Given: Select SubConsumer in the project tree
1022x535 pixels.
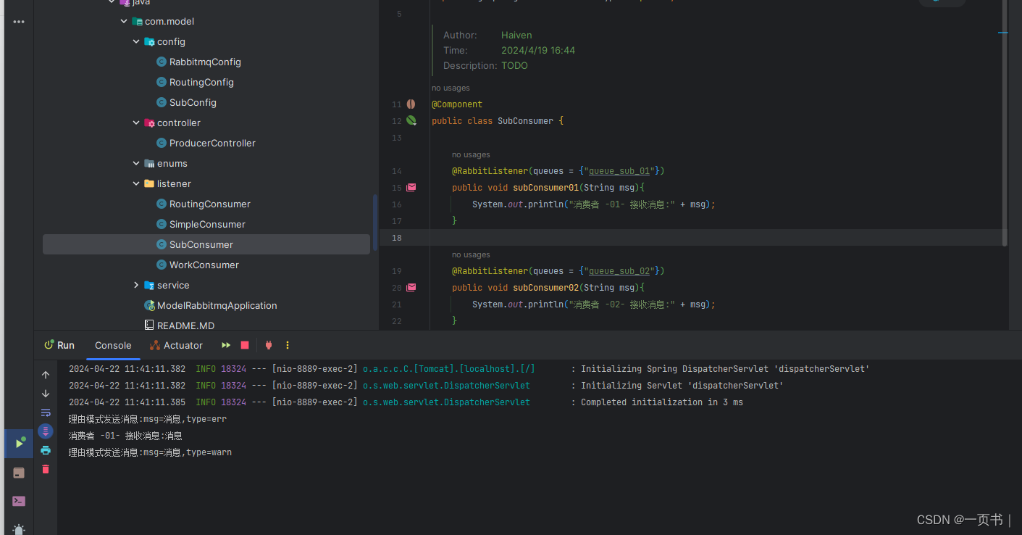Looking at the screenshot, I should click(x=206, y=244).
